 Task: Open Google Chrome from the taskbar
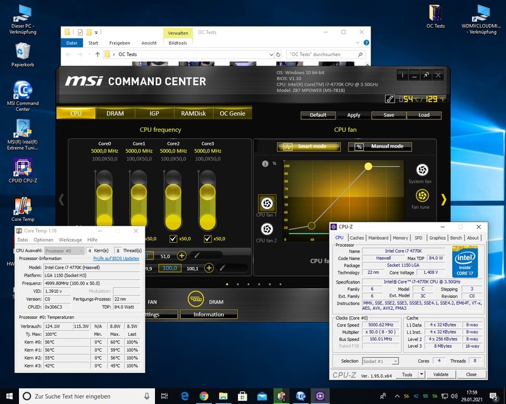pos(204,396)
